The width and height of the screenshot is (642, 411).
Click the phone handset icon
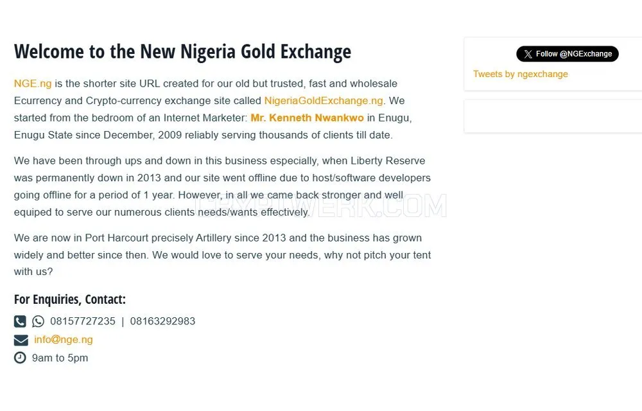click(x=20, y=321)
